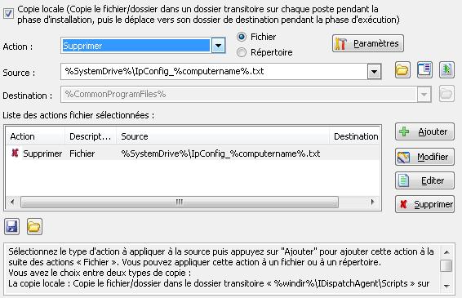Screen dimensions: 462x298
Task: Click the Modifier button
Action: 424,157
